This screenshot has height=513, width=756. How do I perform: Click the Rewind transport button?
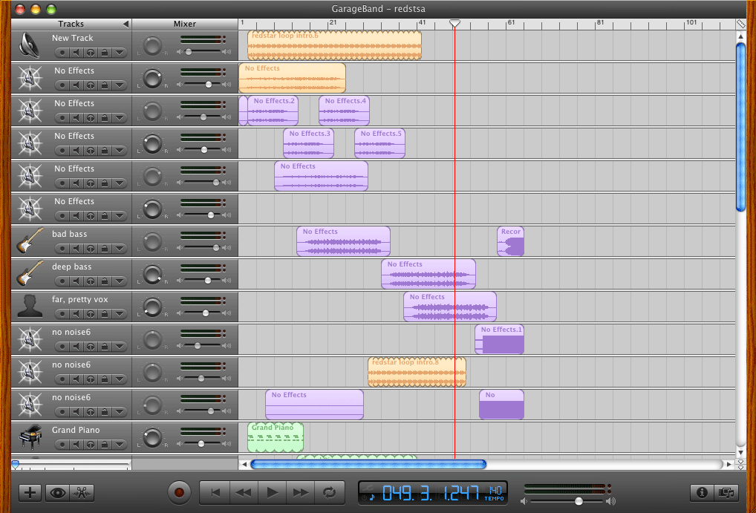tap(244, 492)
